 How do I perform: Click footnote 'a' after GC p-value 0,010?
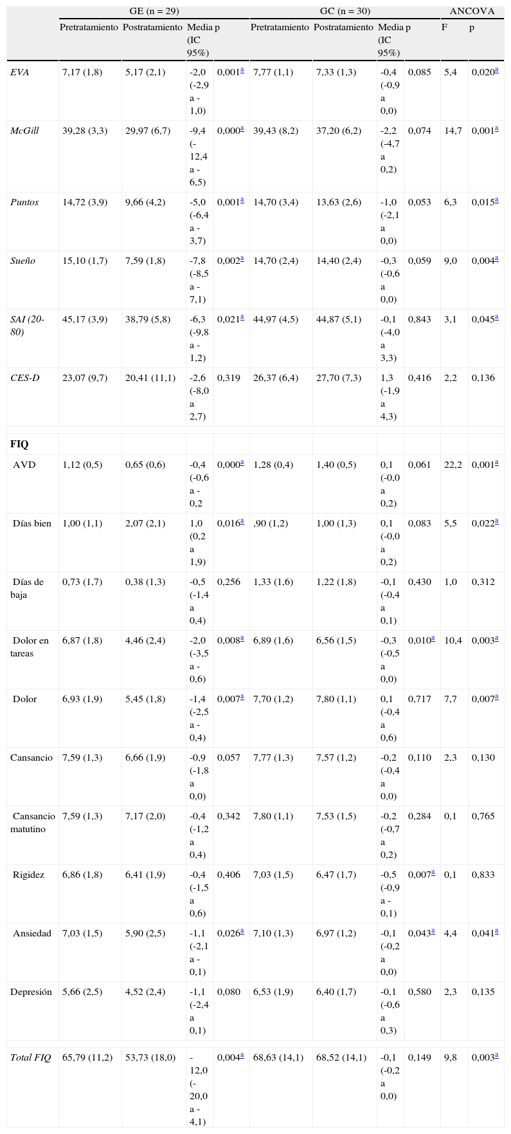(433, 639)
